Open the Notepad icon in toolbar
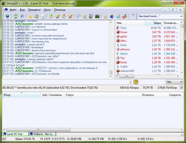 (118, 16)
